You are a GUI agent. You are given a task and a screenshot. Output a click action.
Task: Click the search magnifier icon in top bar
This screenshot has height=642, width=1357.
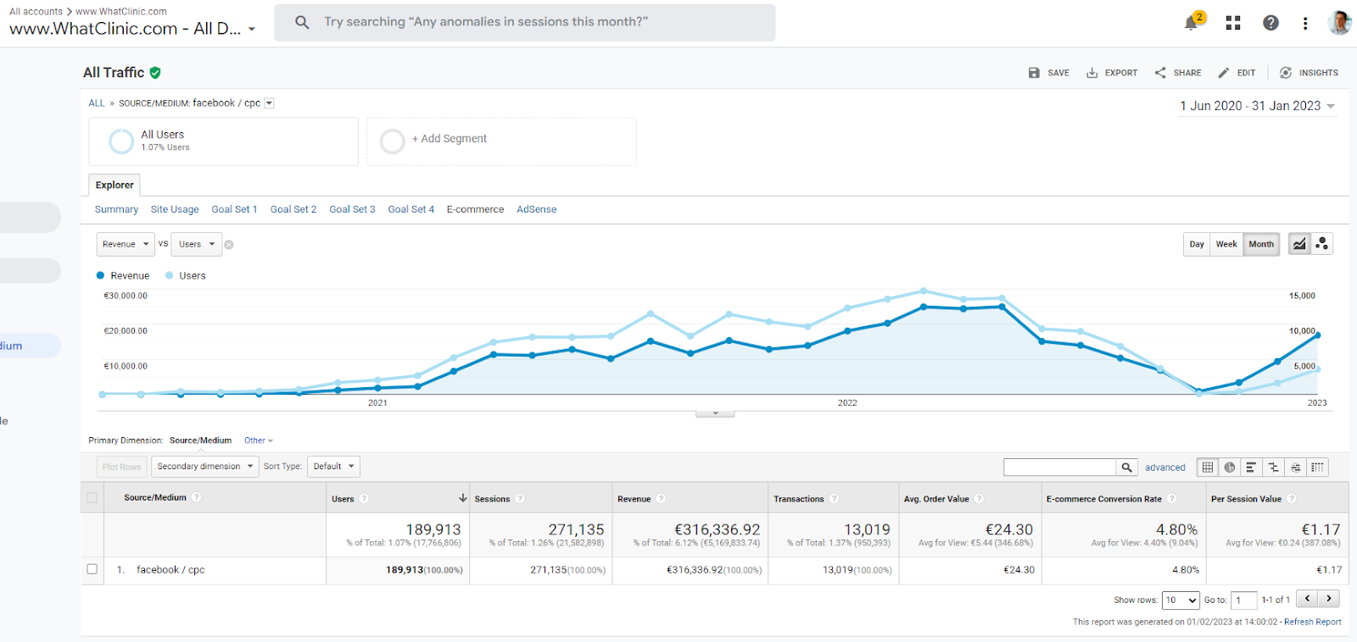pos(302,22)
